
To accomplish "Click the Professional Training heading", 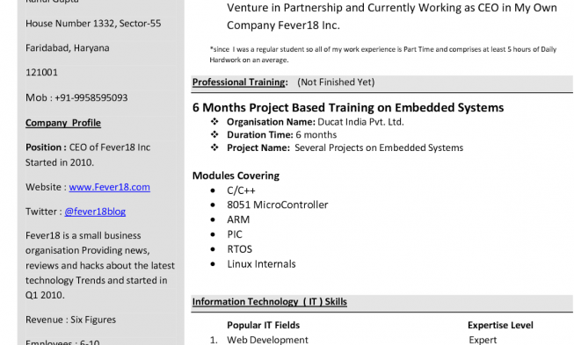I will click(x=240, y=83).
